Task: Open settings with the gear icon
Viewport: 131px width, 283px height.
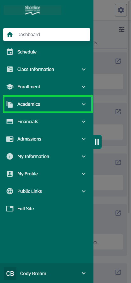Action: pyautogui.click(x=121, y=10)
